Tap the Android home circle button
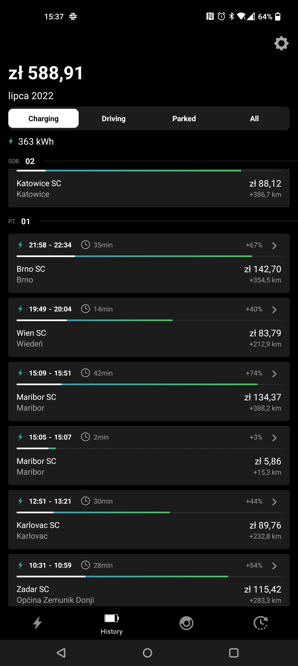The image size is (298, 666). 147,653
